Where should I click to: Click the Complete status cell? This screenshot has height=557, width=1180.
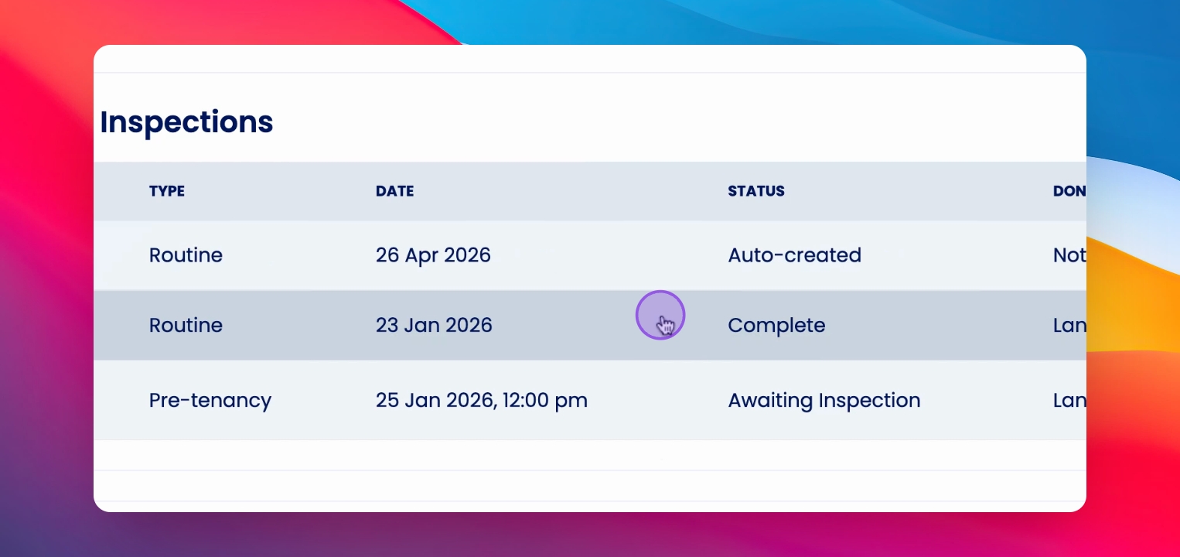[776, 325]
